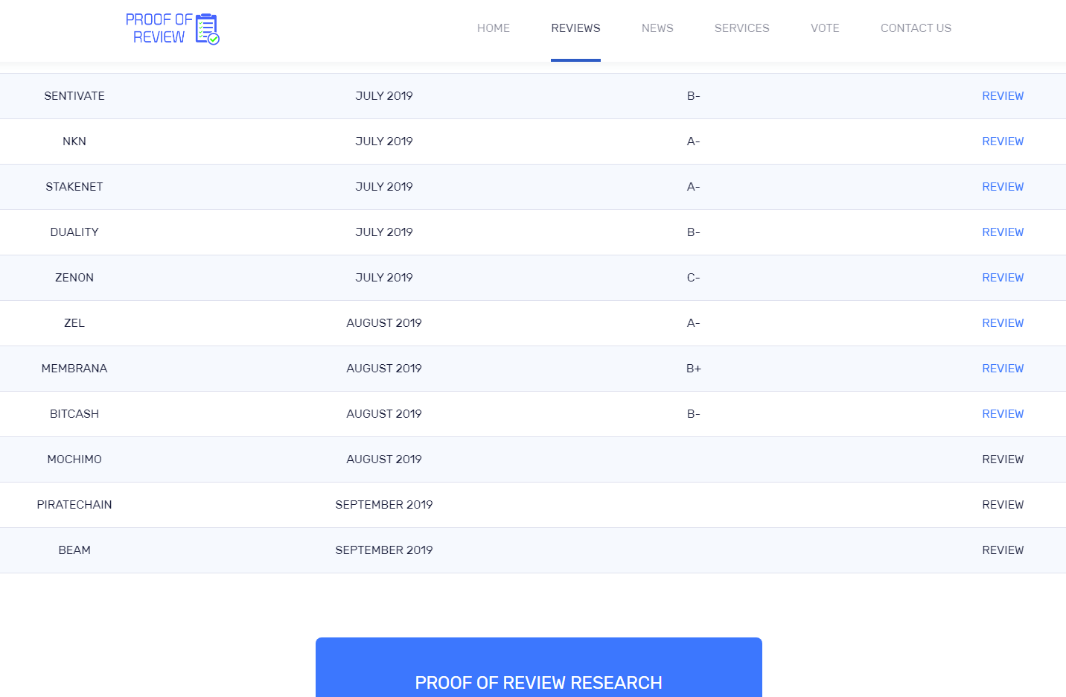The height and width of the screenshot is (697, 1066).
Task: Click Review text in the Mochimo row
Action: click(x=1003, y=459)
